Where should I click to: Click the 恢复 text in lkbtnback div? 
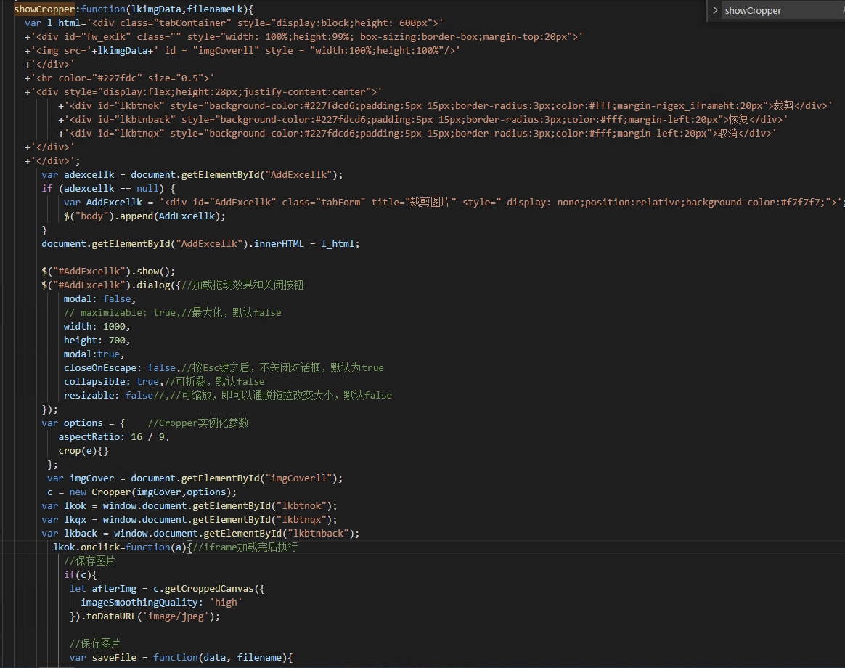click(x=739, y=120)
